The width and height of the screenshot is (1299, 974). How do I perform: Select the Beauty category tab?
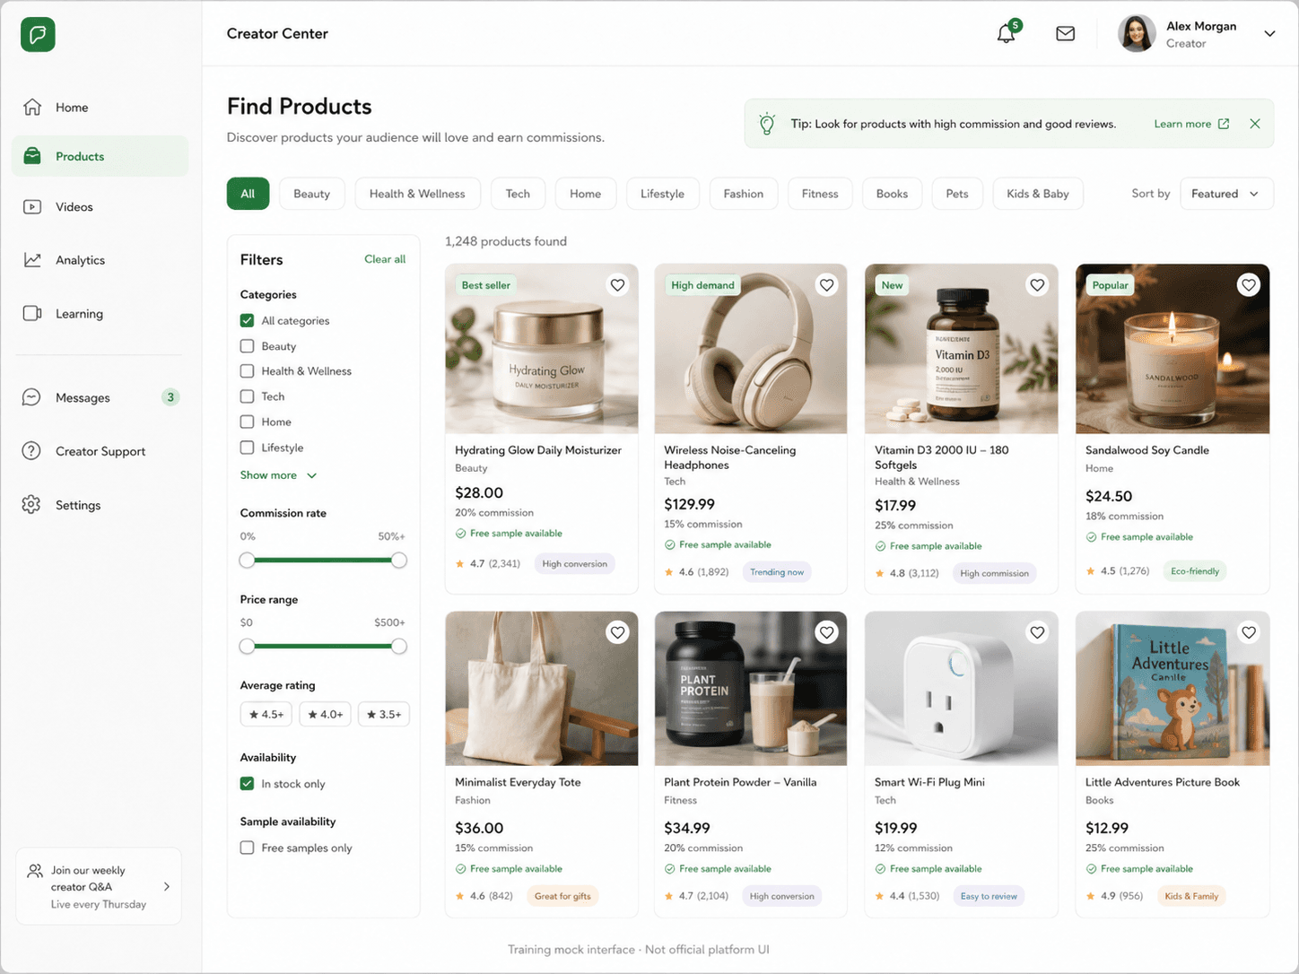(x=311, y=194)
